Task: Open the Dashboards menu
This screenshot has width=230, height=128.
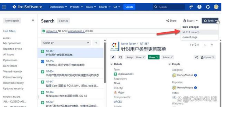Action: point(58,7)
